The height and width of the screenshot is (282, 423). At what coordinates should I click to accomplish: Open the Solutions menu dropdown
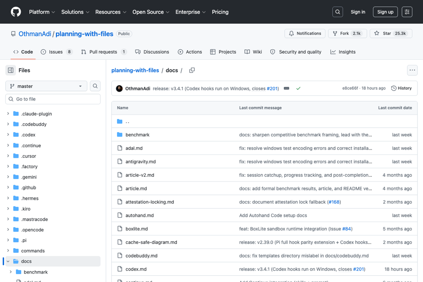click(x=75, y=12)
